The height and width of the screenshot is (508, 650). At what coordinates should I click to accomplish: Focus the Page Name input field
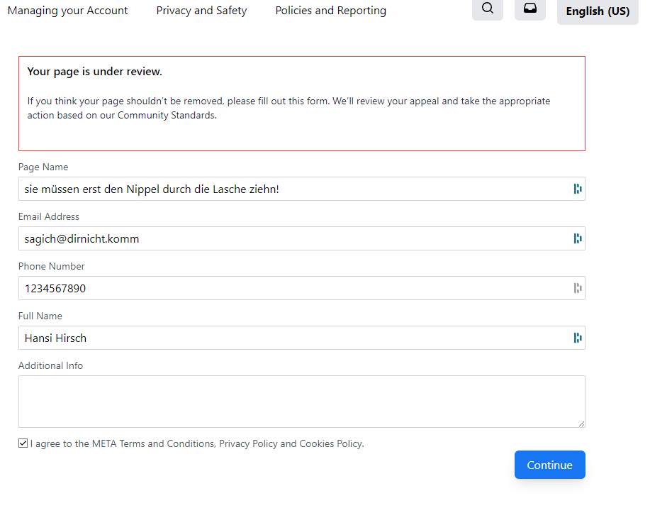(302, 189)
